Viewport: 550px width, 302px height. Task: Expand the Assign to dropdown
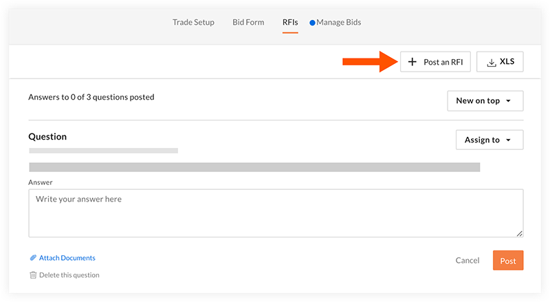(x=489, y=140)
